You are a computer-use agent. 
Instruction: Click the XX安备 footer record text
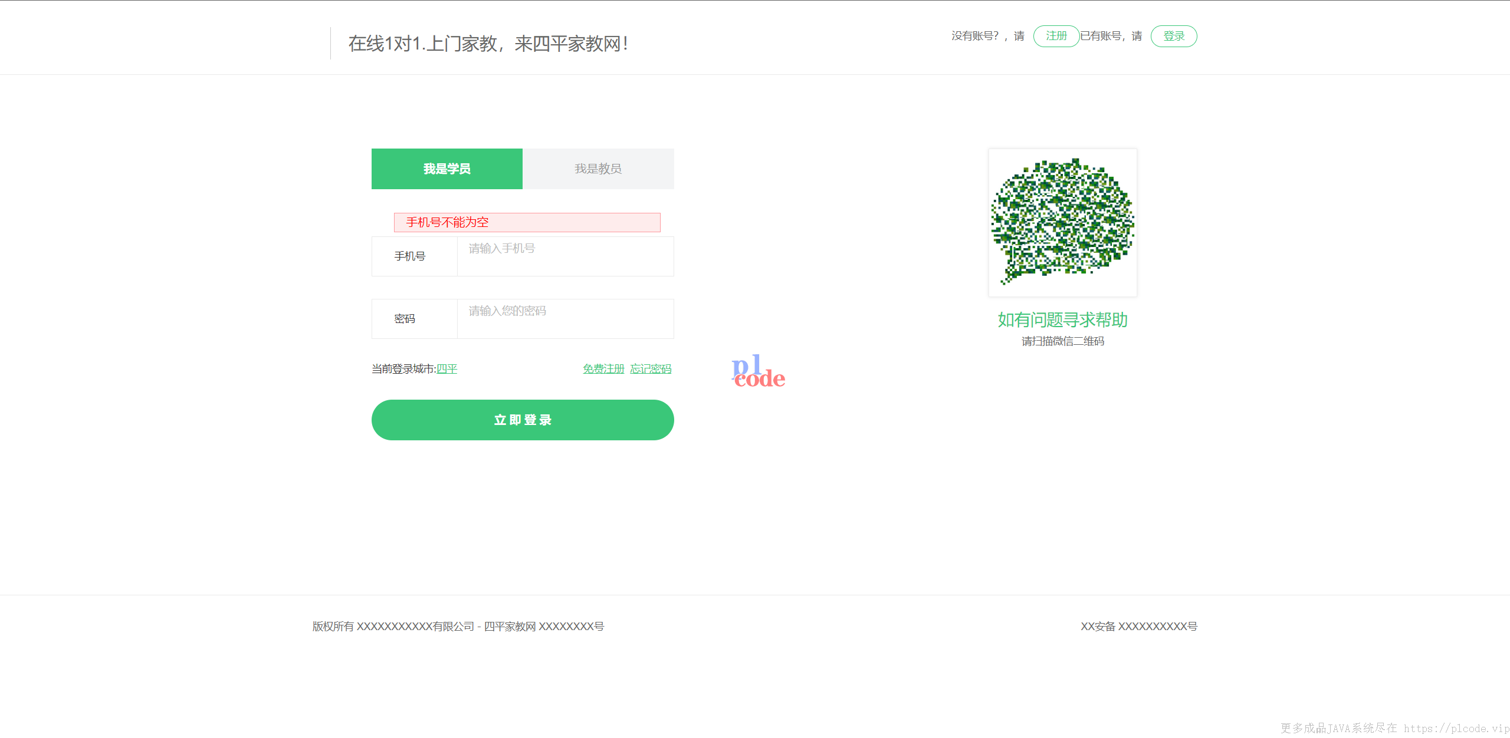coord(1139,627)
